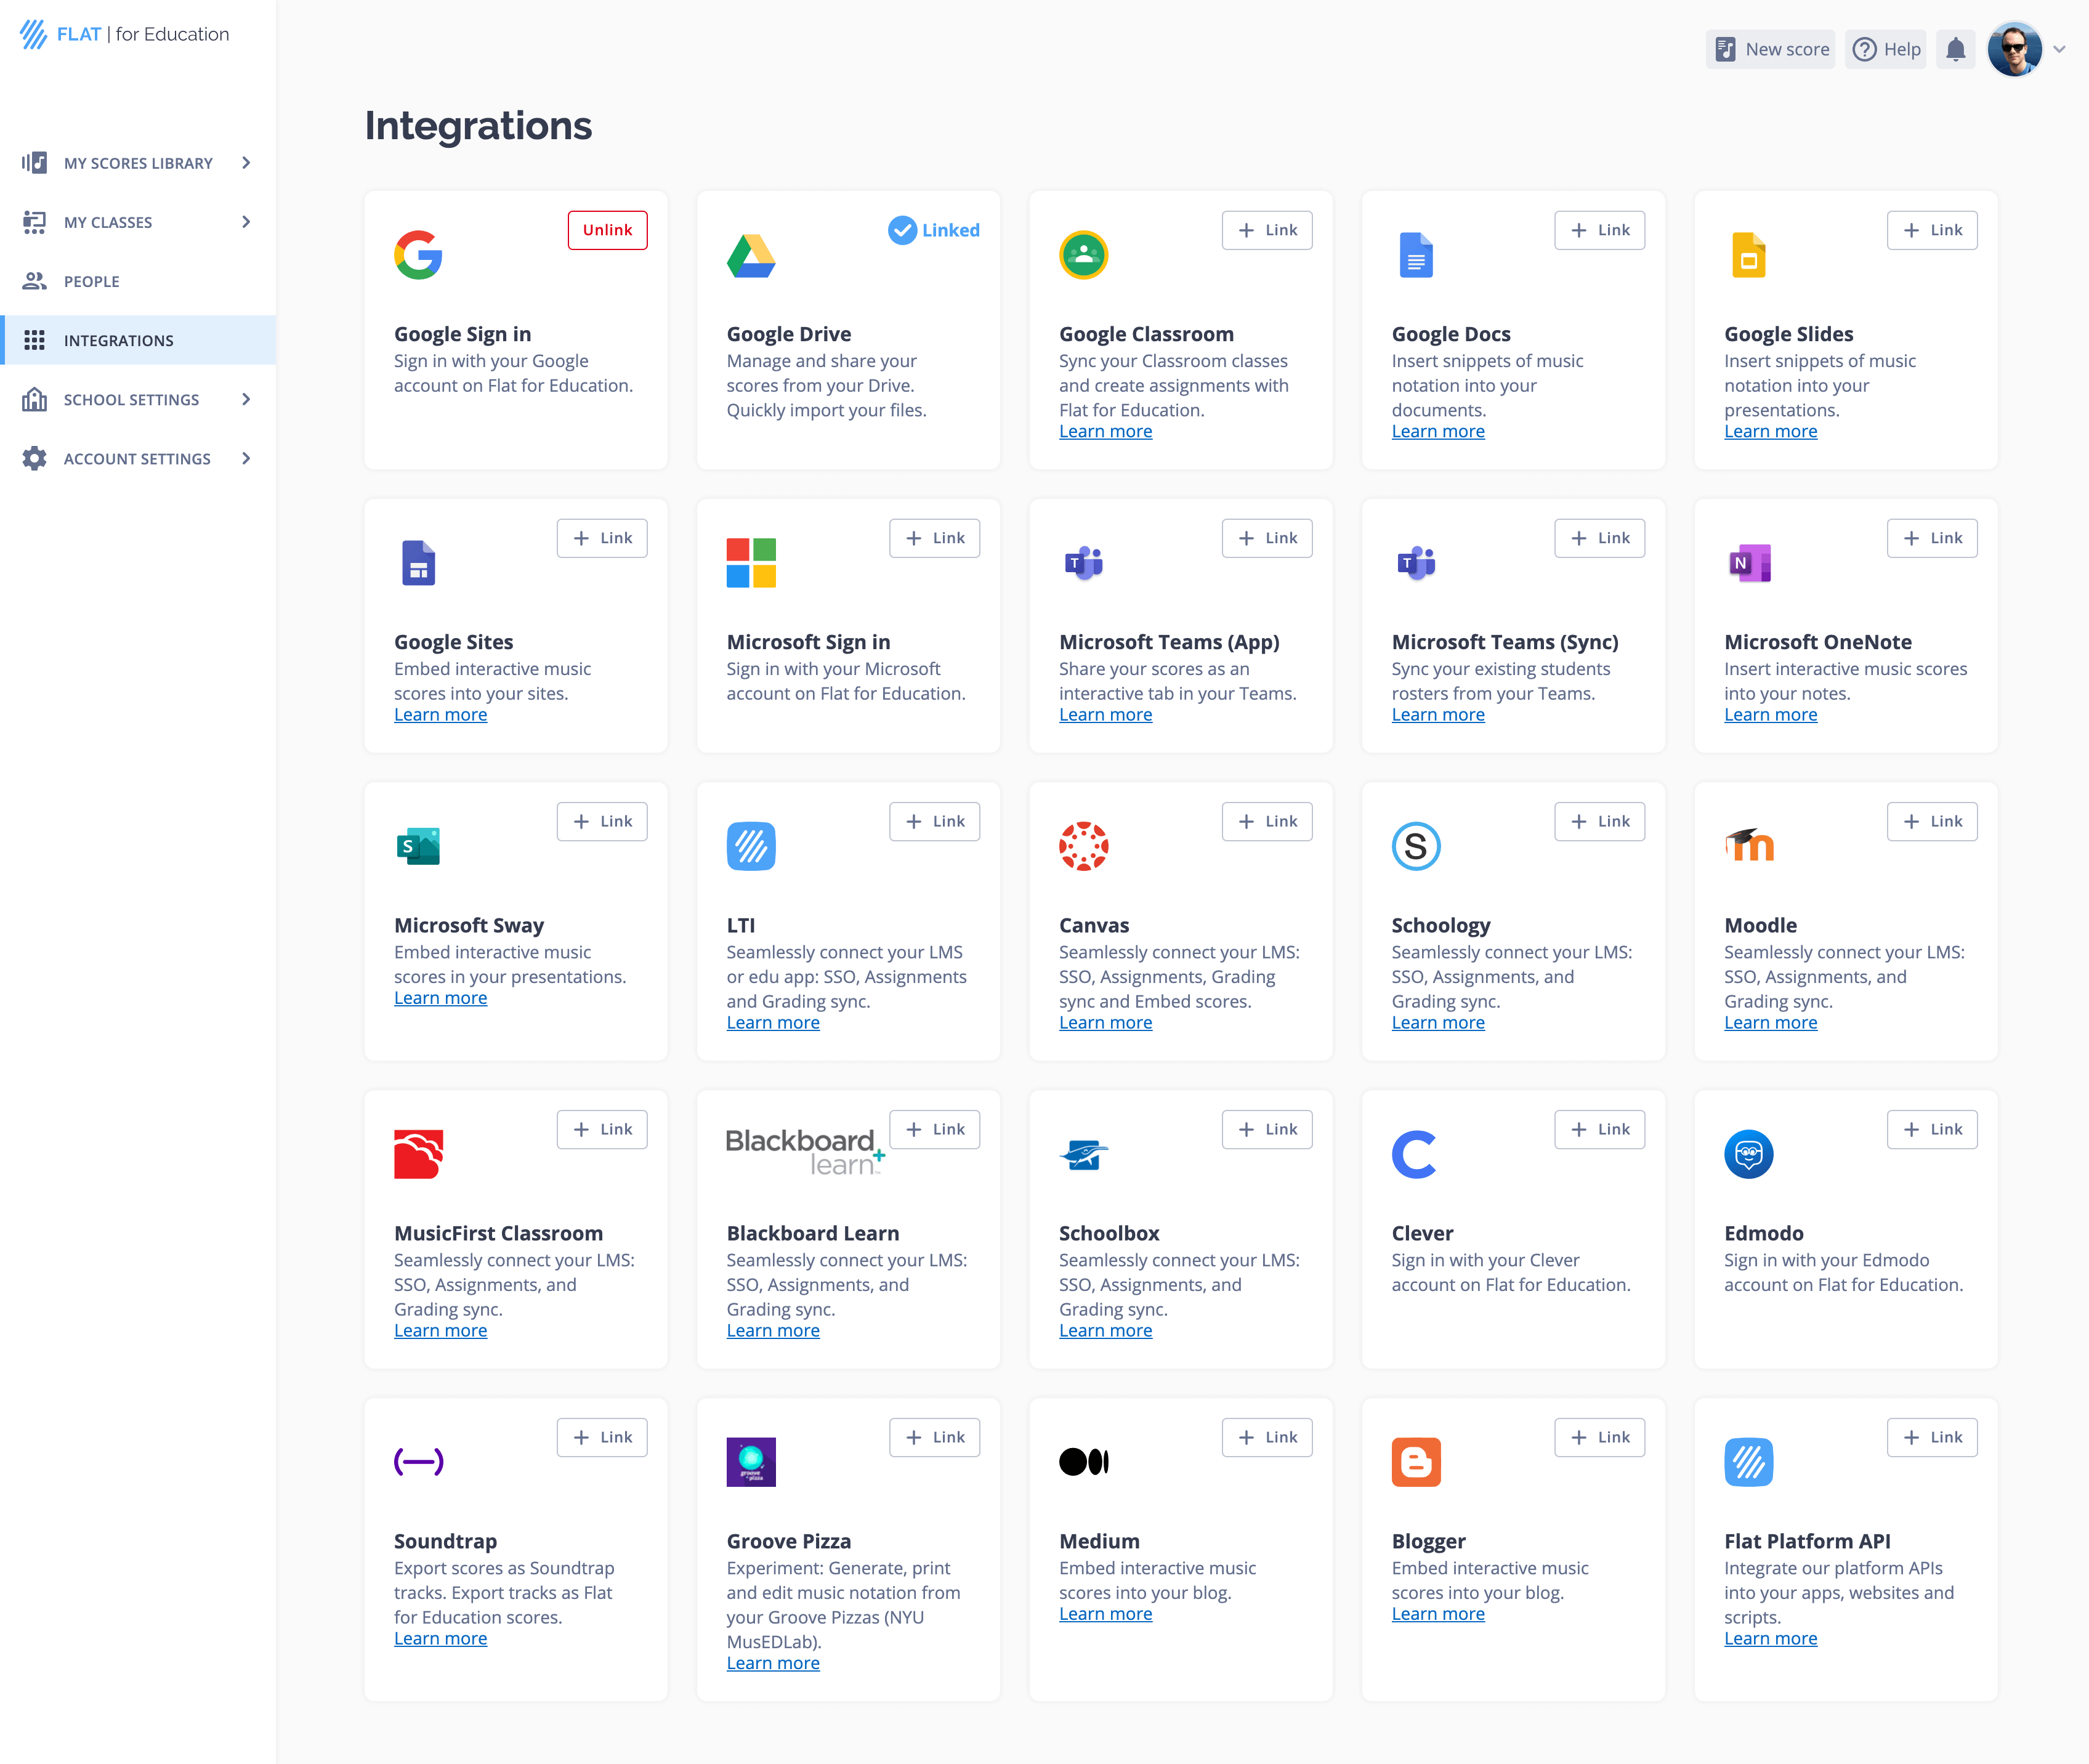Click the Google Classroom icon
Screen dimensions: 2089x1764
(x=1083, y=255)
